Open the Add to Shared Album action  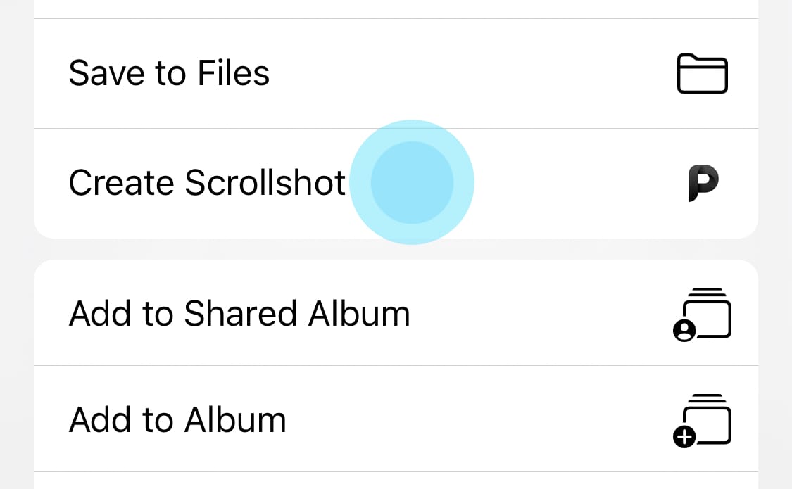tap(396, 314)
